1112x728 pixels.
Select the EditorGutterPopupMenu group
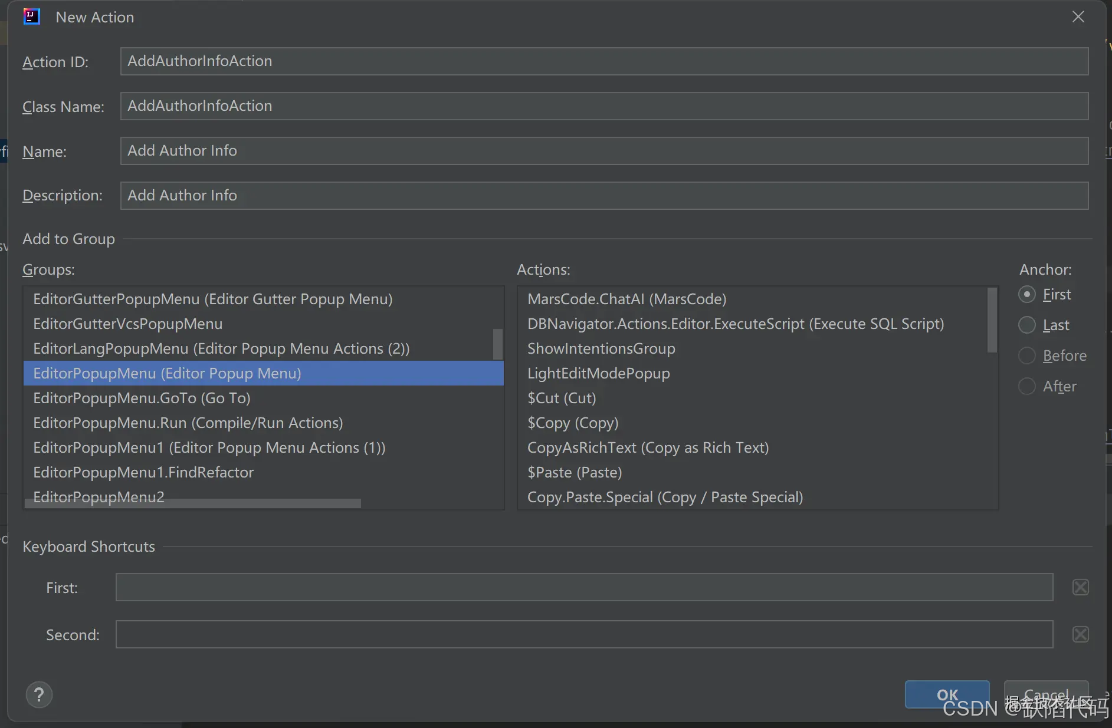[212, 299]
